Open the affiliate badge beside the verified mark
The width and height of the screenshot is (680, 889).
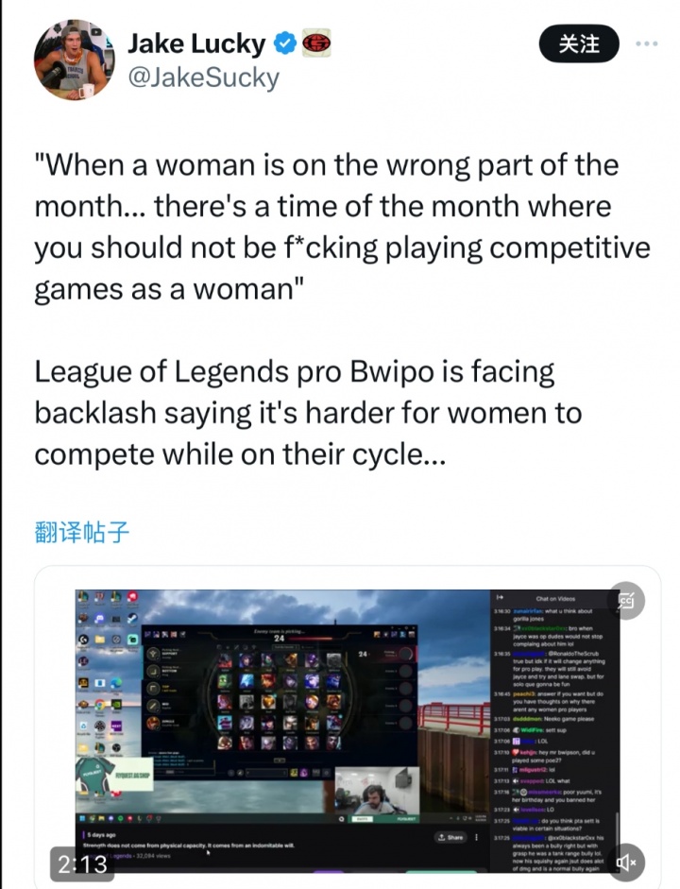click(316, 43)
